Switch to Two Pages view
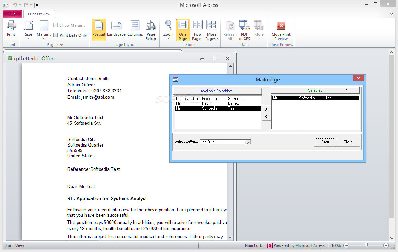The image size is (398, 252). [x=197, y=30]
